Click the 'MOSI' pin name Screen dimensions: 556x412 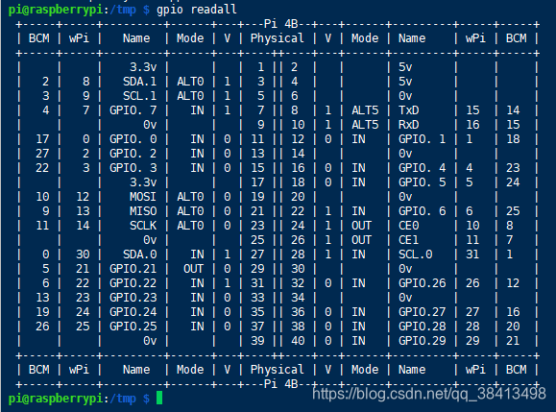point(143,197)
